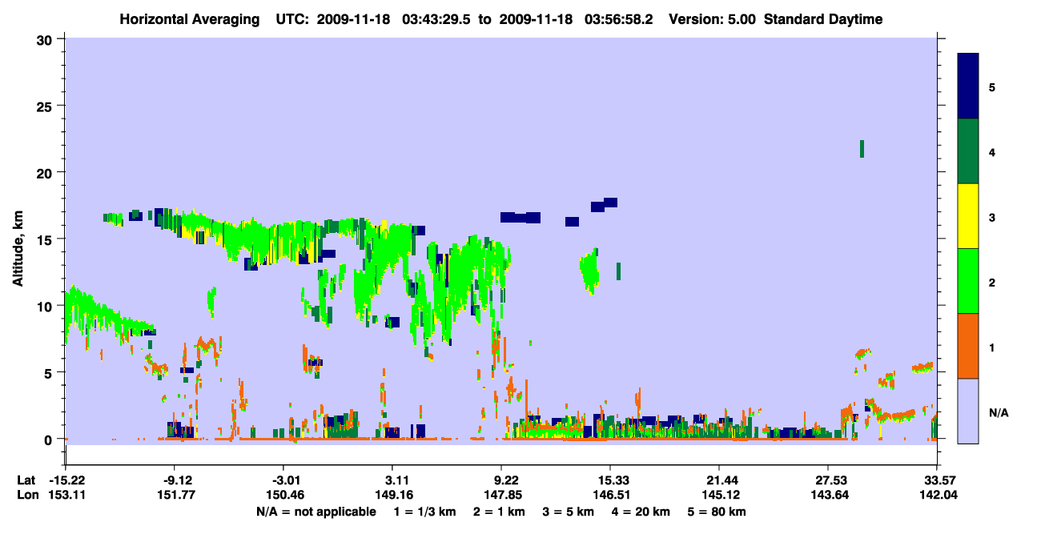1041x534 pixels.
Task: Click the orange level 1 color band
Action: pyautogui.click(x=968, y=346)
